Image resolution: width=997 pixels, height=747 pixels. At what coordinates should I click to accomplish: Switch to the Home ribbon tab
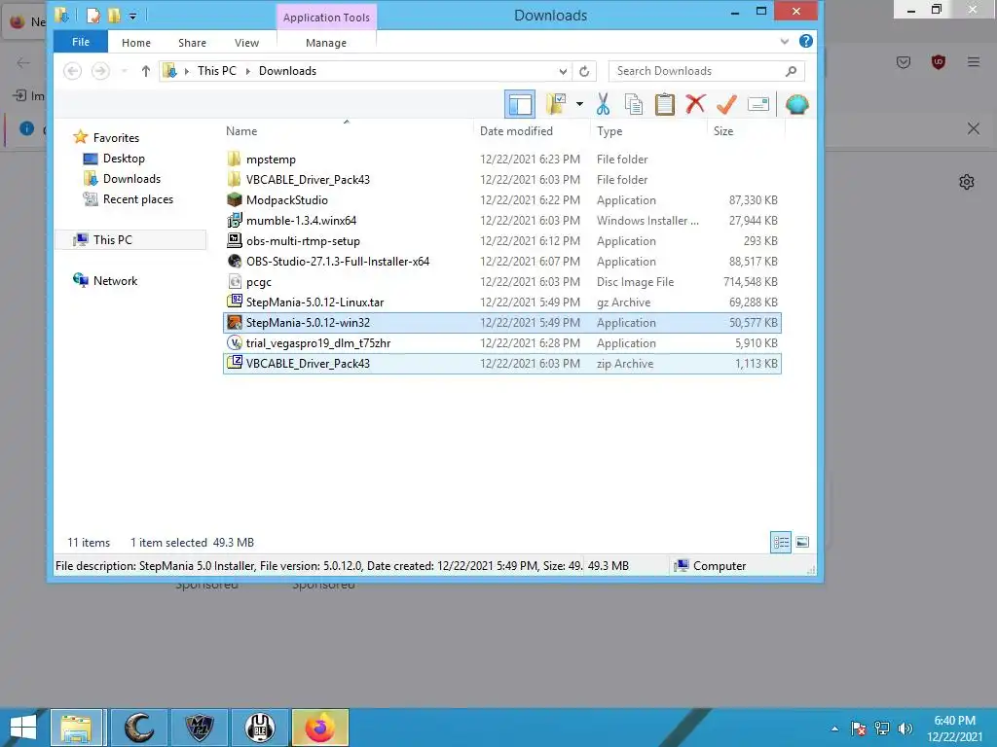(136, 43)
